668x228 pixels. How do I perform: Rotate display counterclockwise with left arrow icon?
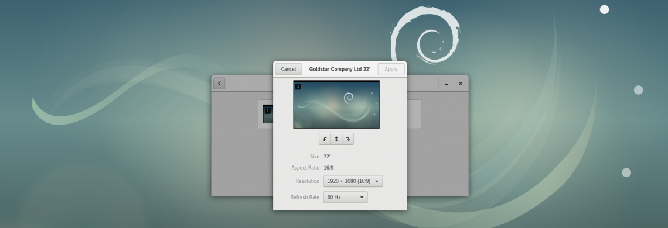pos(325,139)
